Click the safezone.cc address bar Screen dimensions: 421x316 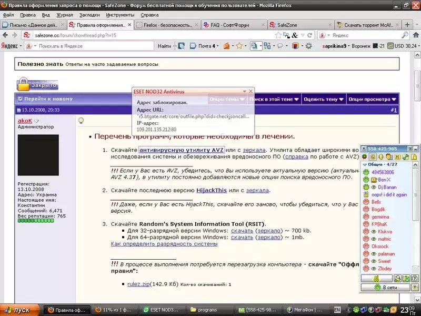coord(153,35)
